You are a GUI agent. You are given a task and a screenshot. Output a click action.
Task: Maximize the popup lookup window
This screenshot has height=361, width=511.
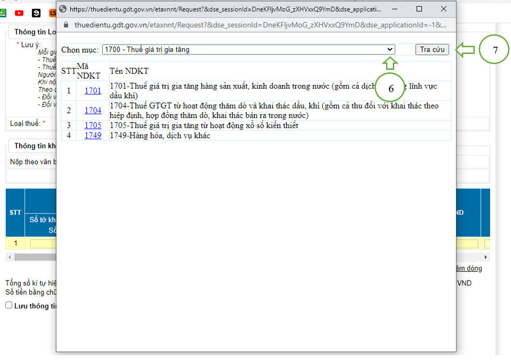click(x=419, y=9)
